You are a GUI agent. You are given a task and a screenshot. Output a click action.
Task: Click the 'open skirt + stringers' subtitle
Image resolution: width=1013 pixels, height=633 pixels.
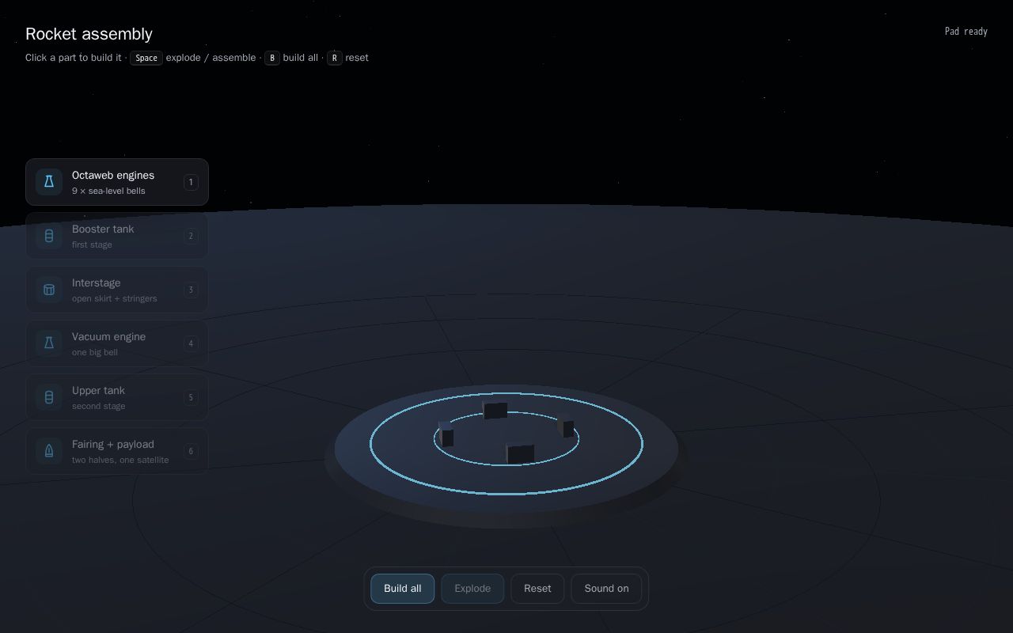pos(115,299)
